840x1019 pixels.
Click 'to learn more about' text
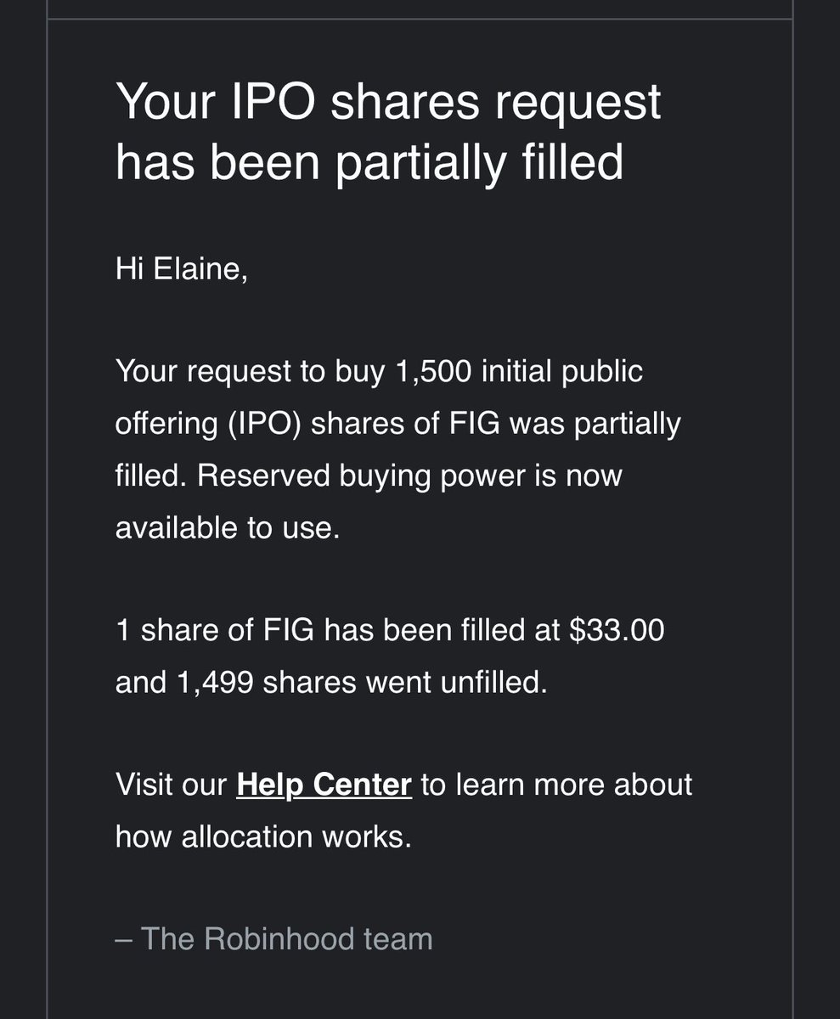coord(556,785)
